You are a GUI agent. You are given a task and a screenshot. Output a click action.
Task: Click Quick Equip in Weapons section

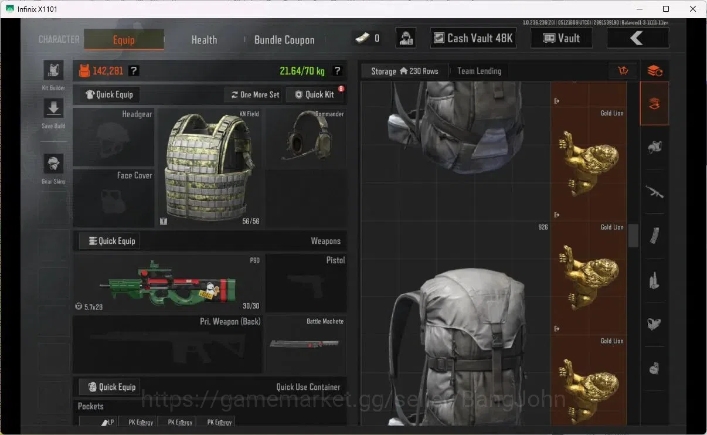click(x=110, y=241)
